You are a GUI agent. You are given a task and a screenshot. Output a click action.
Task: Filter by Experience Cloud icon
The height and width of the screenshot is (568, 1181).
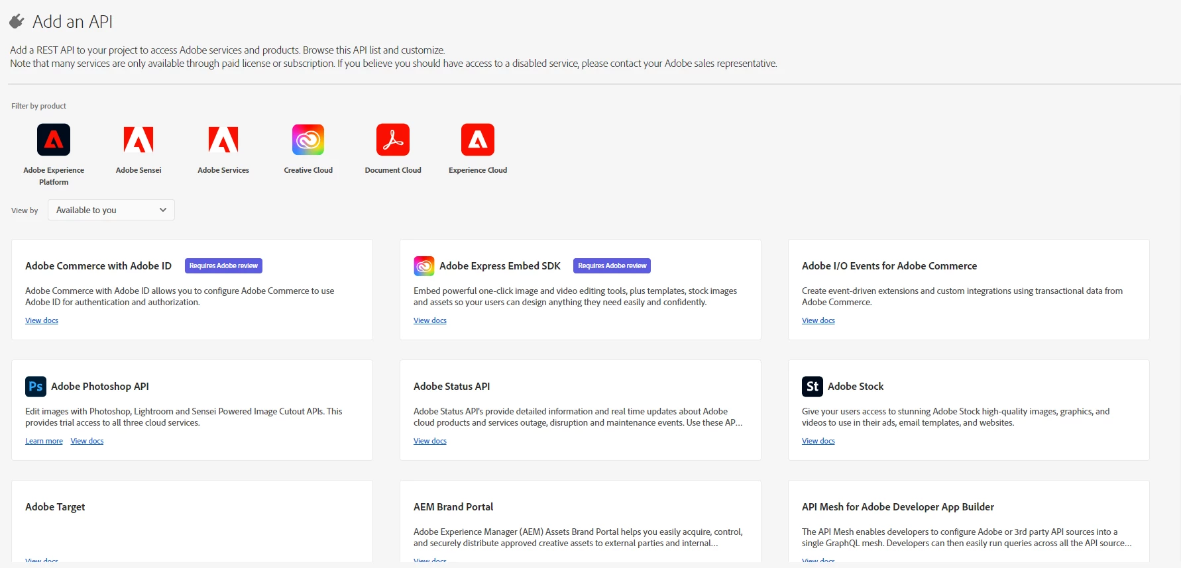[x=478, y=140]
